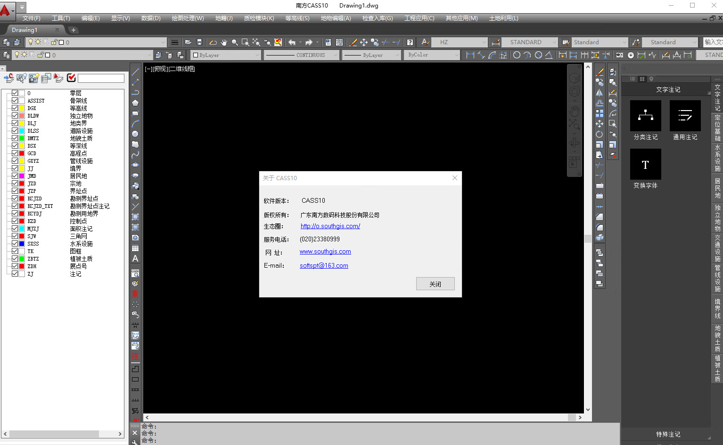Select the Pan hand tool
Screen dimensions: 723x445
pos(224,42)
